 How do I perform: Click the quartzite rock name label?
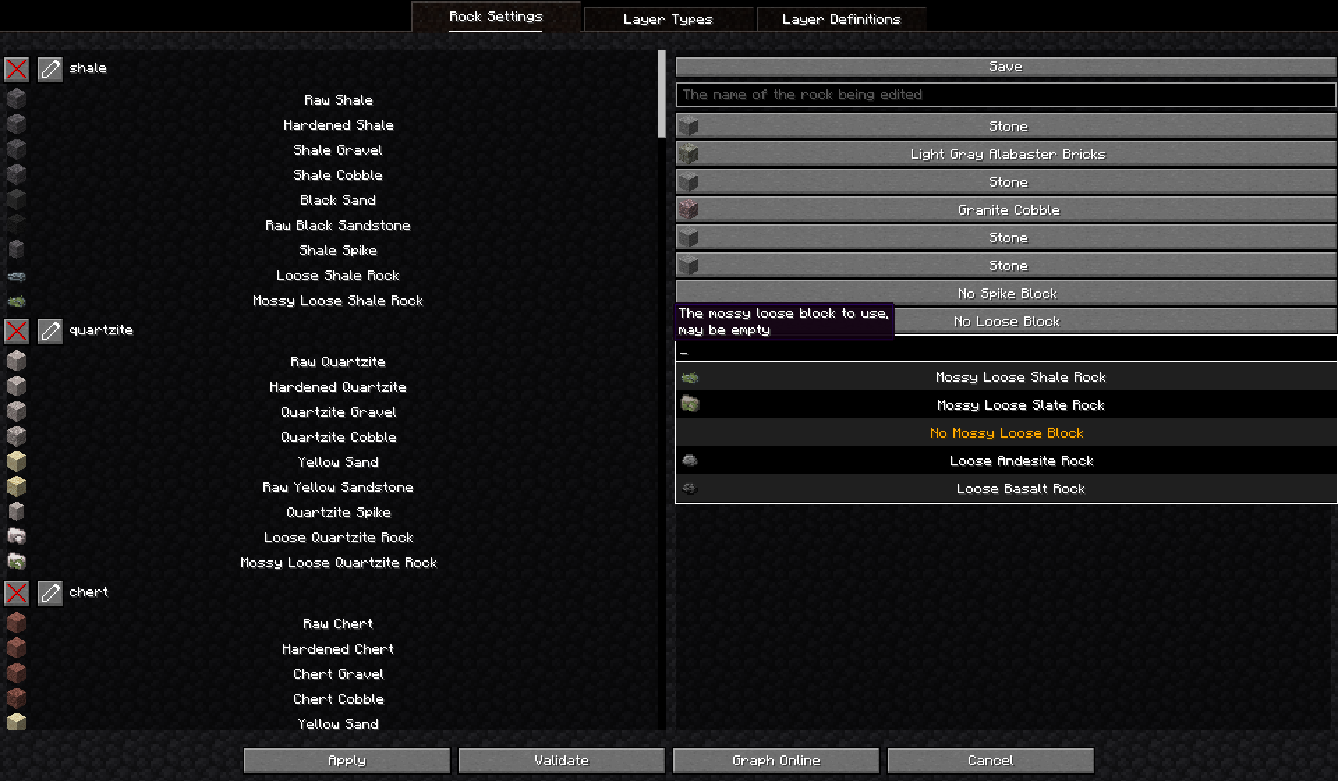point(101,330)
